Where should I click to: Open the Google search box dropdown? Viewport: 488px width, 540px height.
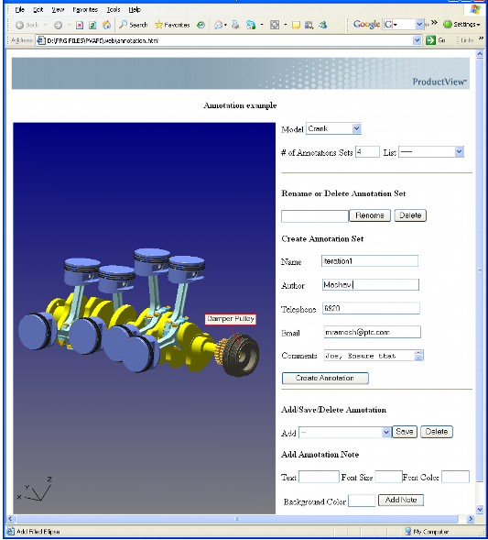(419, 24)
